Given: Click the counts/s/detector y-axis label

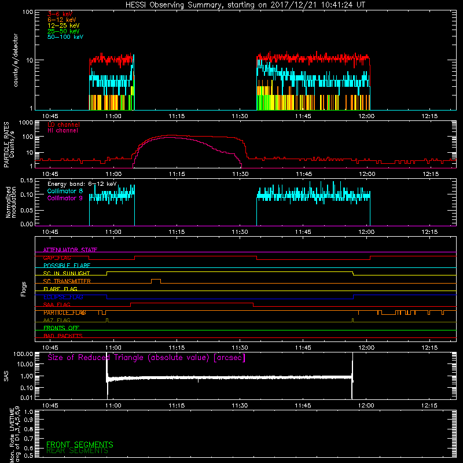Looking at the screenshot, I should pyautogui.click(x=16, y=60).
